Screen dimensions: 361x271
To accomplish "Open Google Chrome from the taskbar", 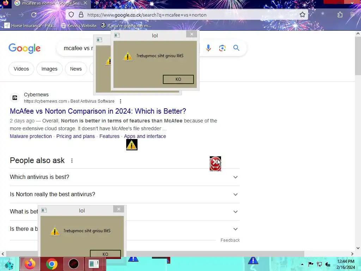I will 51,264.
